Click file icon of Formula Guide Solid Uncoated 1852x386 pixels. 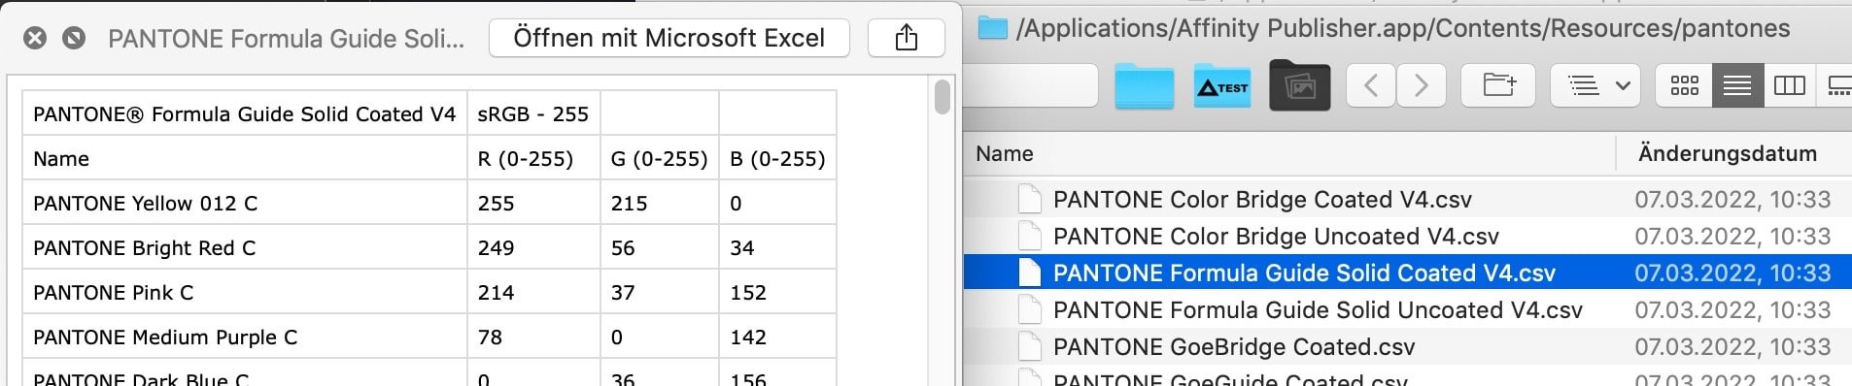[x=1030, y=310]
